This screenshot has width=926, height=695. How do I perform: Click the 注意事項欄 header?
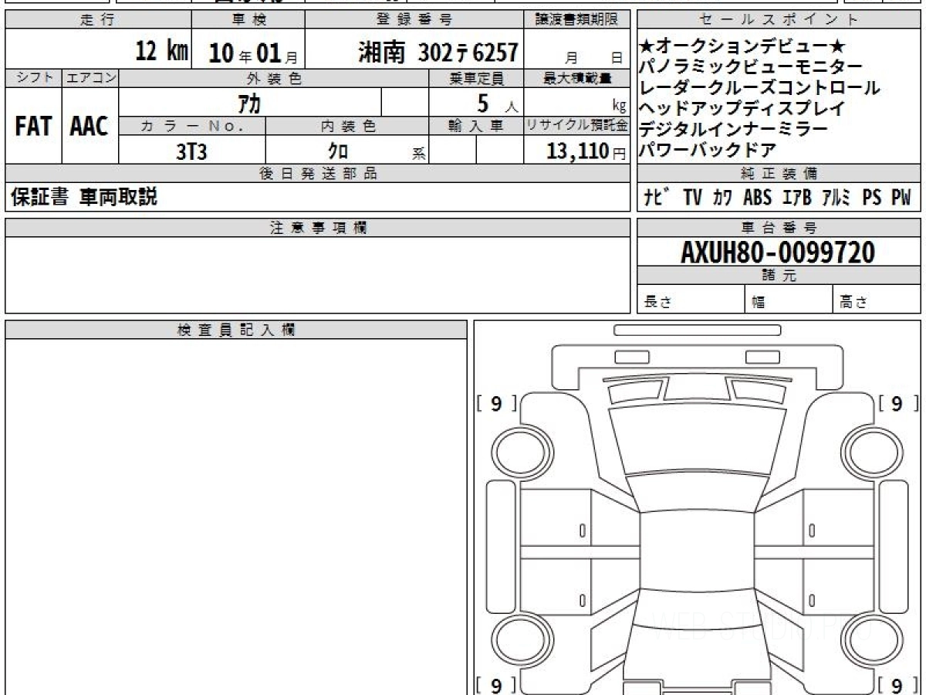(318, 228)
